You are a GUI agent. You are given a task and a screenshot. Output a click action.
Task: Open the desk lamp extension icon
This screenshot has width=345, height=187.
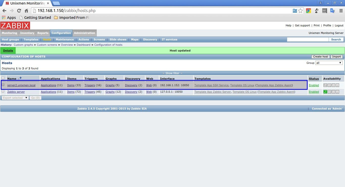317,11
